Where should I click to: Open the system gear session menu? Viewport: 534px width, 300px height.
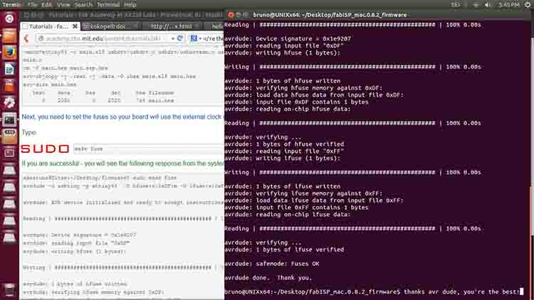point(528,5)
